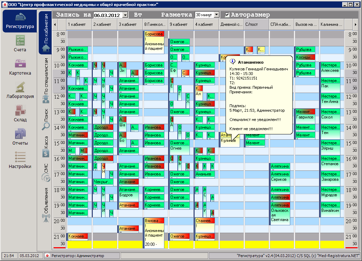Select the Косицы... appointment at 9:30
The width and height of the screenshot is (362, 261).
pyautogui.click(x=305, y=57)
